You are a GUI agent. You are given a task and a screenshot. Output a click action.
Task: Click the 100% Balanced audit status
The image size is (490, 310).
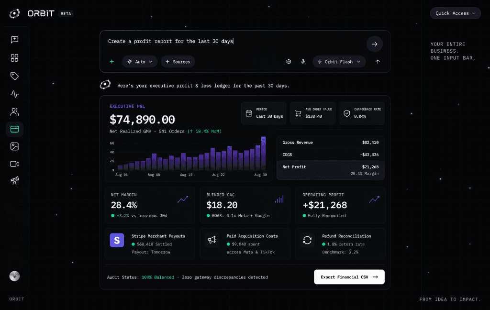pyautogui.click(x=157, y=277)
